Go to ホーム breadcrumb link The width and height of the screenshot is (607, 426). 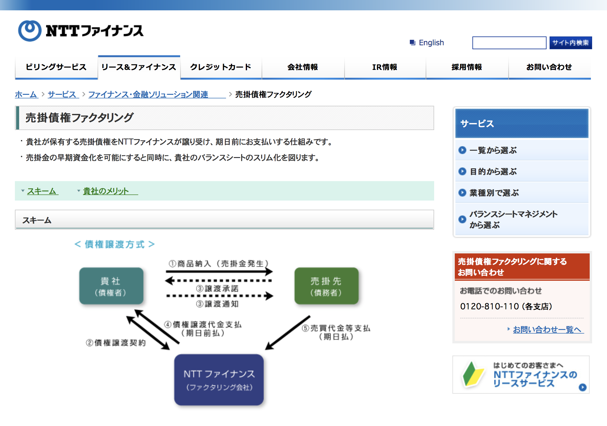[x=26, y=94]
